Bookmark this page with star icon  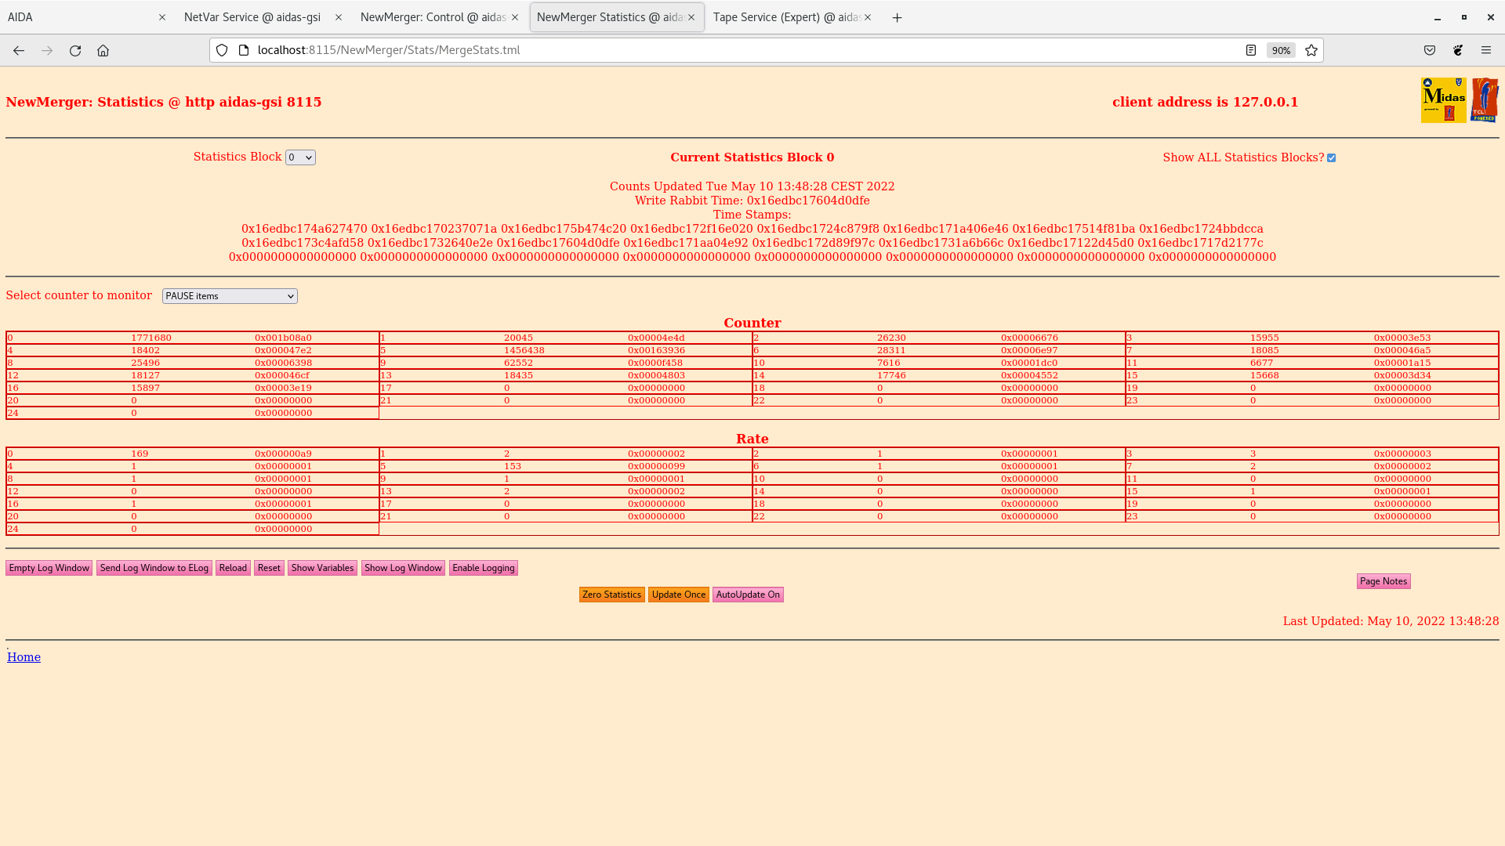1311,50
